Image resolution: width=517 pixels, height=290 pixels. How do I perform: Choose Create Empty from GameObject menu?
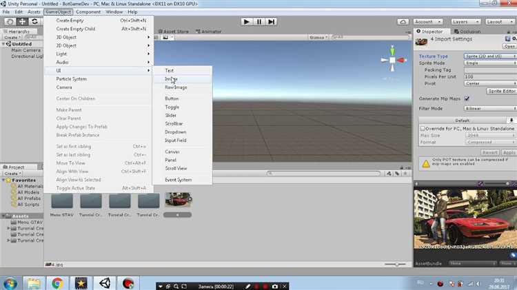(x=99, y=21)
